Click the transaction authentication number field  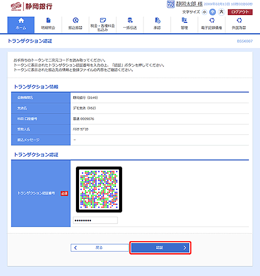(x=95, y=220)
